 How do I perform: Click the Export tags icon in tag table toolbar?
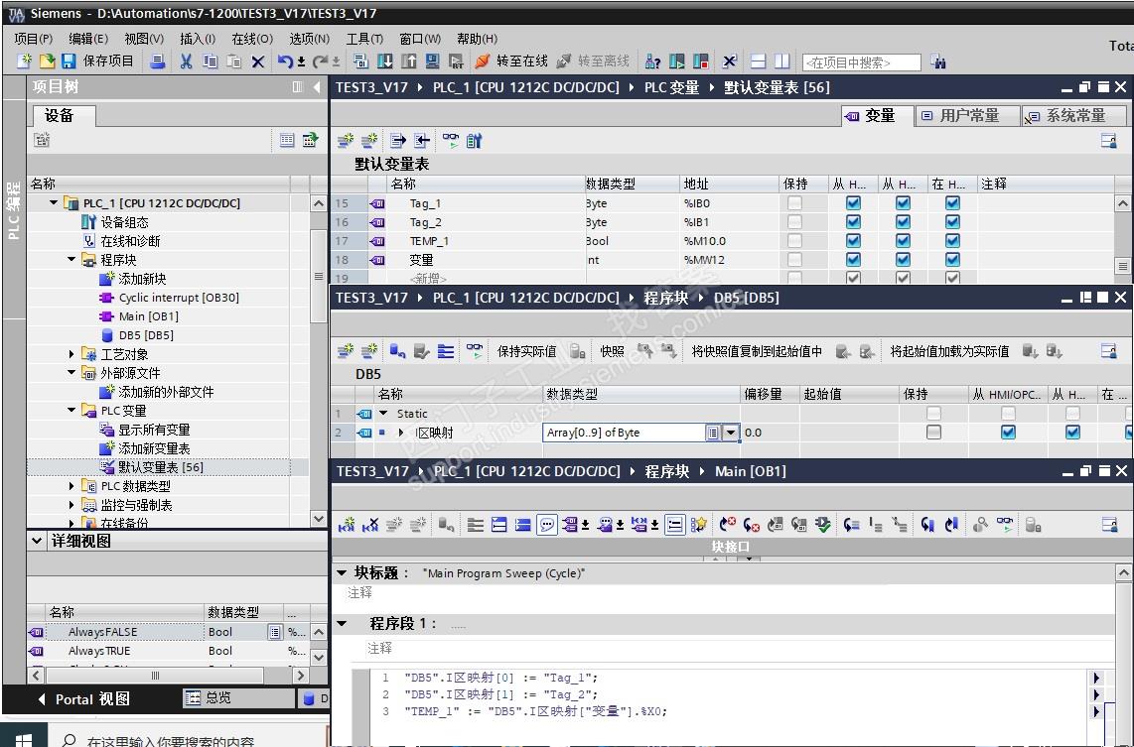397,140
